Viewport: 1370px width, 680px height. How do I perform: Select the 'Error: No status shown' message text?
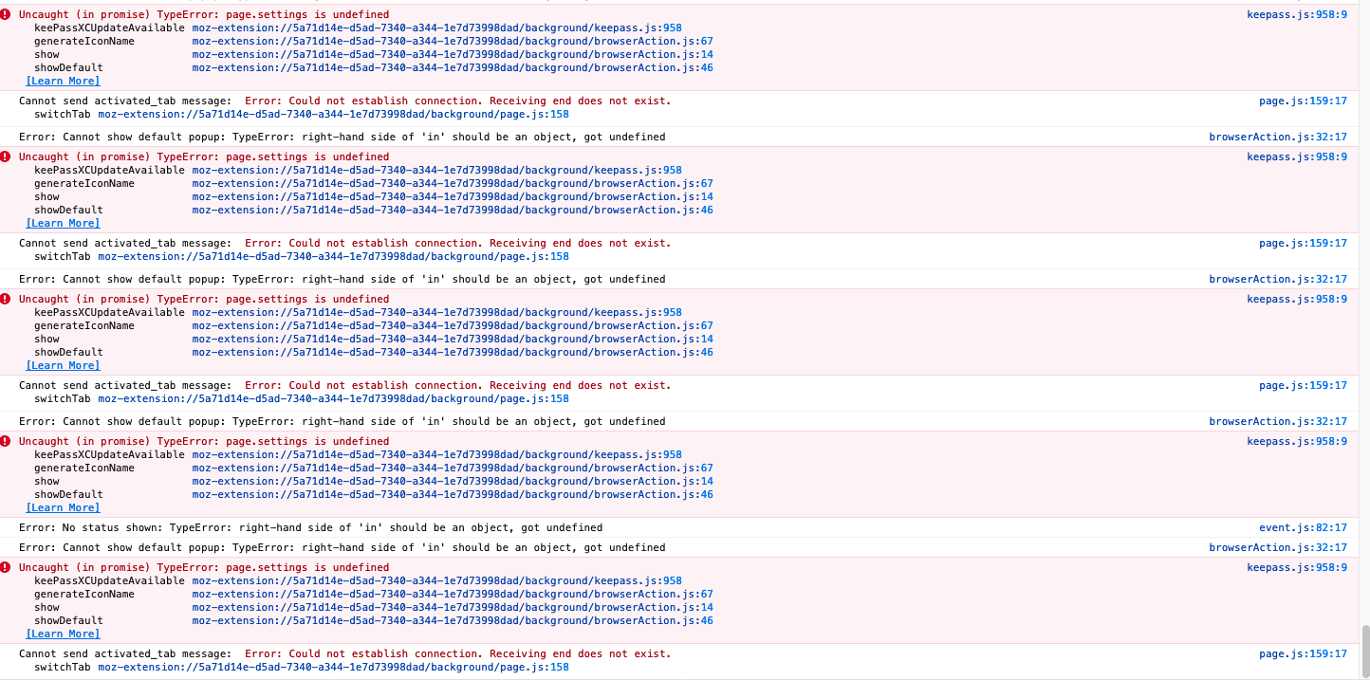click(x=310, y=527)
